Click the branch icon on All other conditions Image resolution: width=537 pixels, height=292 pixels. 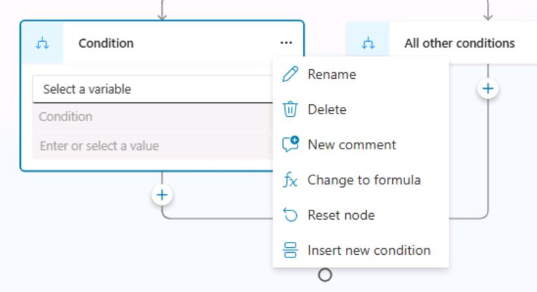368,44
